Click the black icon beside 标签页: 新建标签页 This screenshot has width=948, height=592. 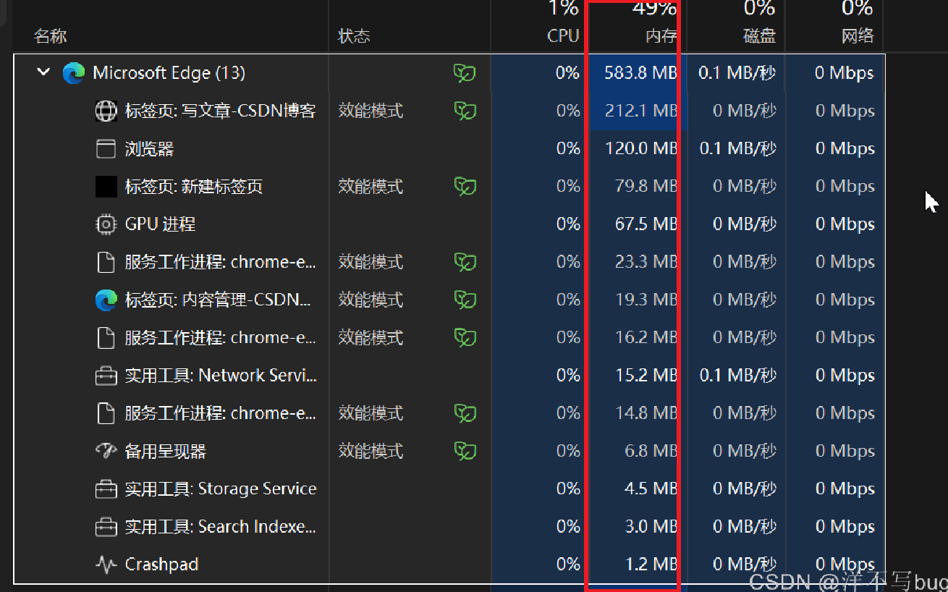point(106,187)
